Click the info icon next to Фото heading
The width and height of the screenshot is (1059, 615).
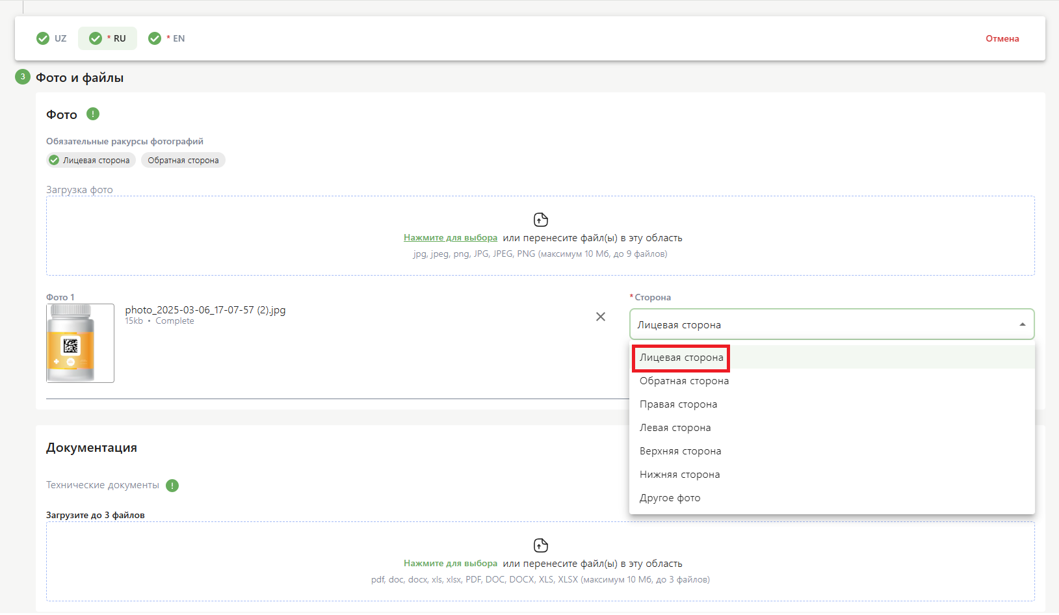coord(93,114)
